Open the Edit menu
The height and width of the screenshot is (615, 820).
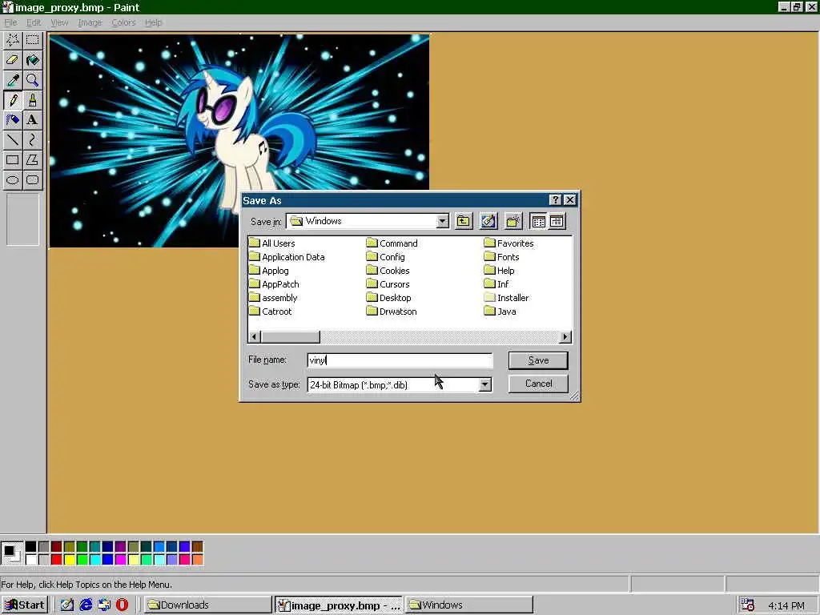coord(34,22)
